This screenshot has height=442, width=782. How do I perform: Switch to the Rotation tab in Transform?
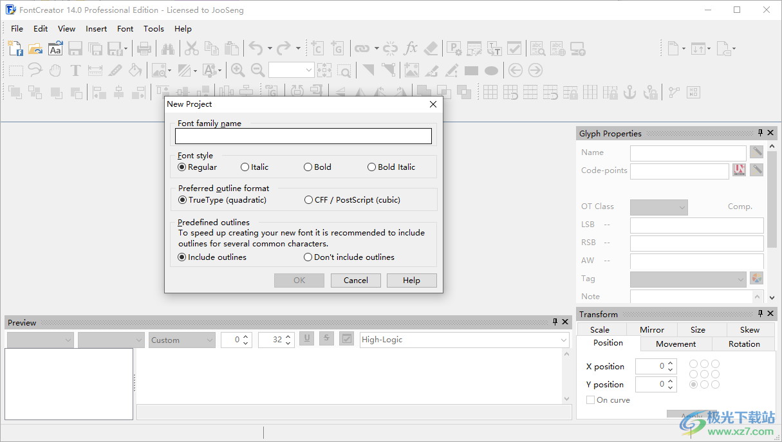point(743,344)
